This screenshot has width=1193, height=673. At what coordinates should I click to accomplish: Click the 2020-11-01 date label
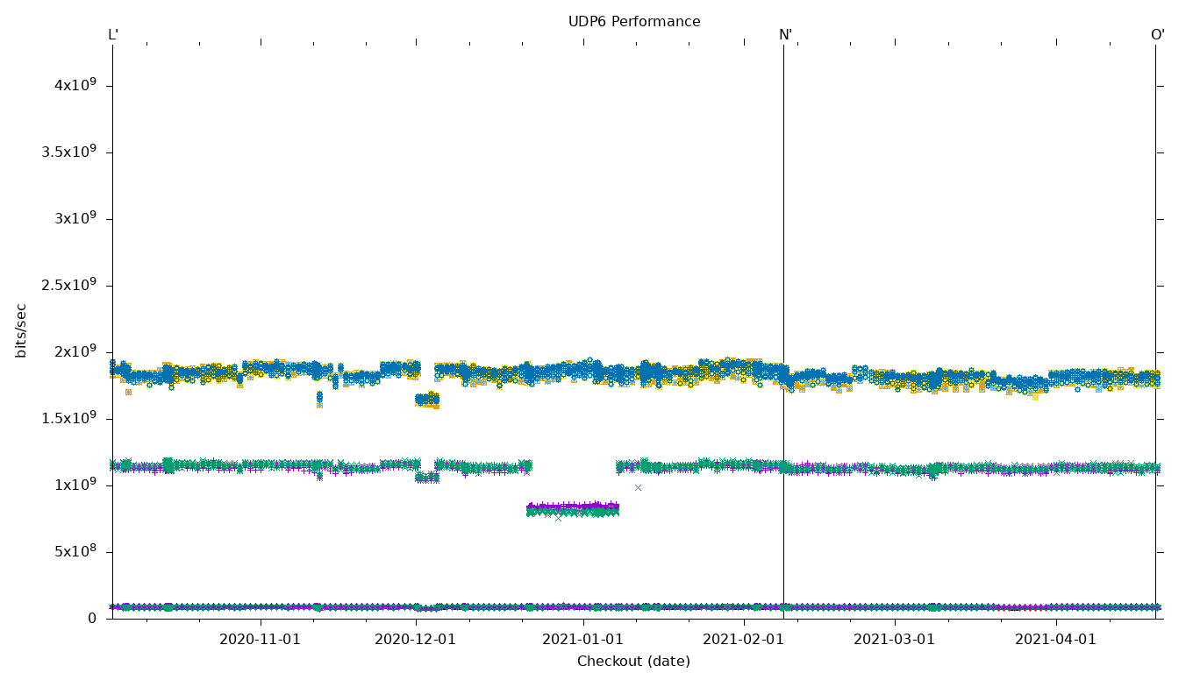[260, 640]
